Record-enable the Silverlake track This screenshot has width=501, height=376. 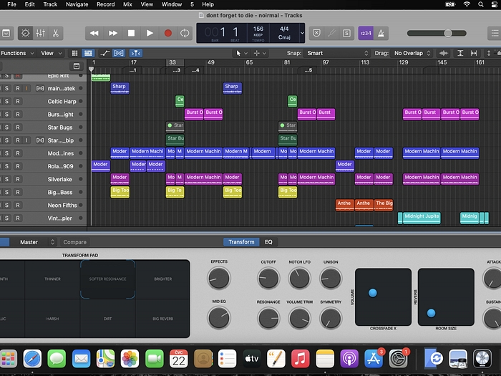coord(17,179)
